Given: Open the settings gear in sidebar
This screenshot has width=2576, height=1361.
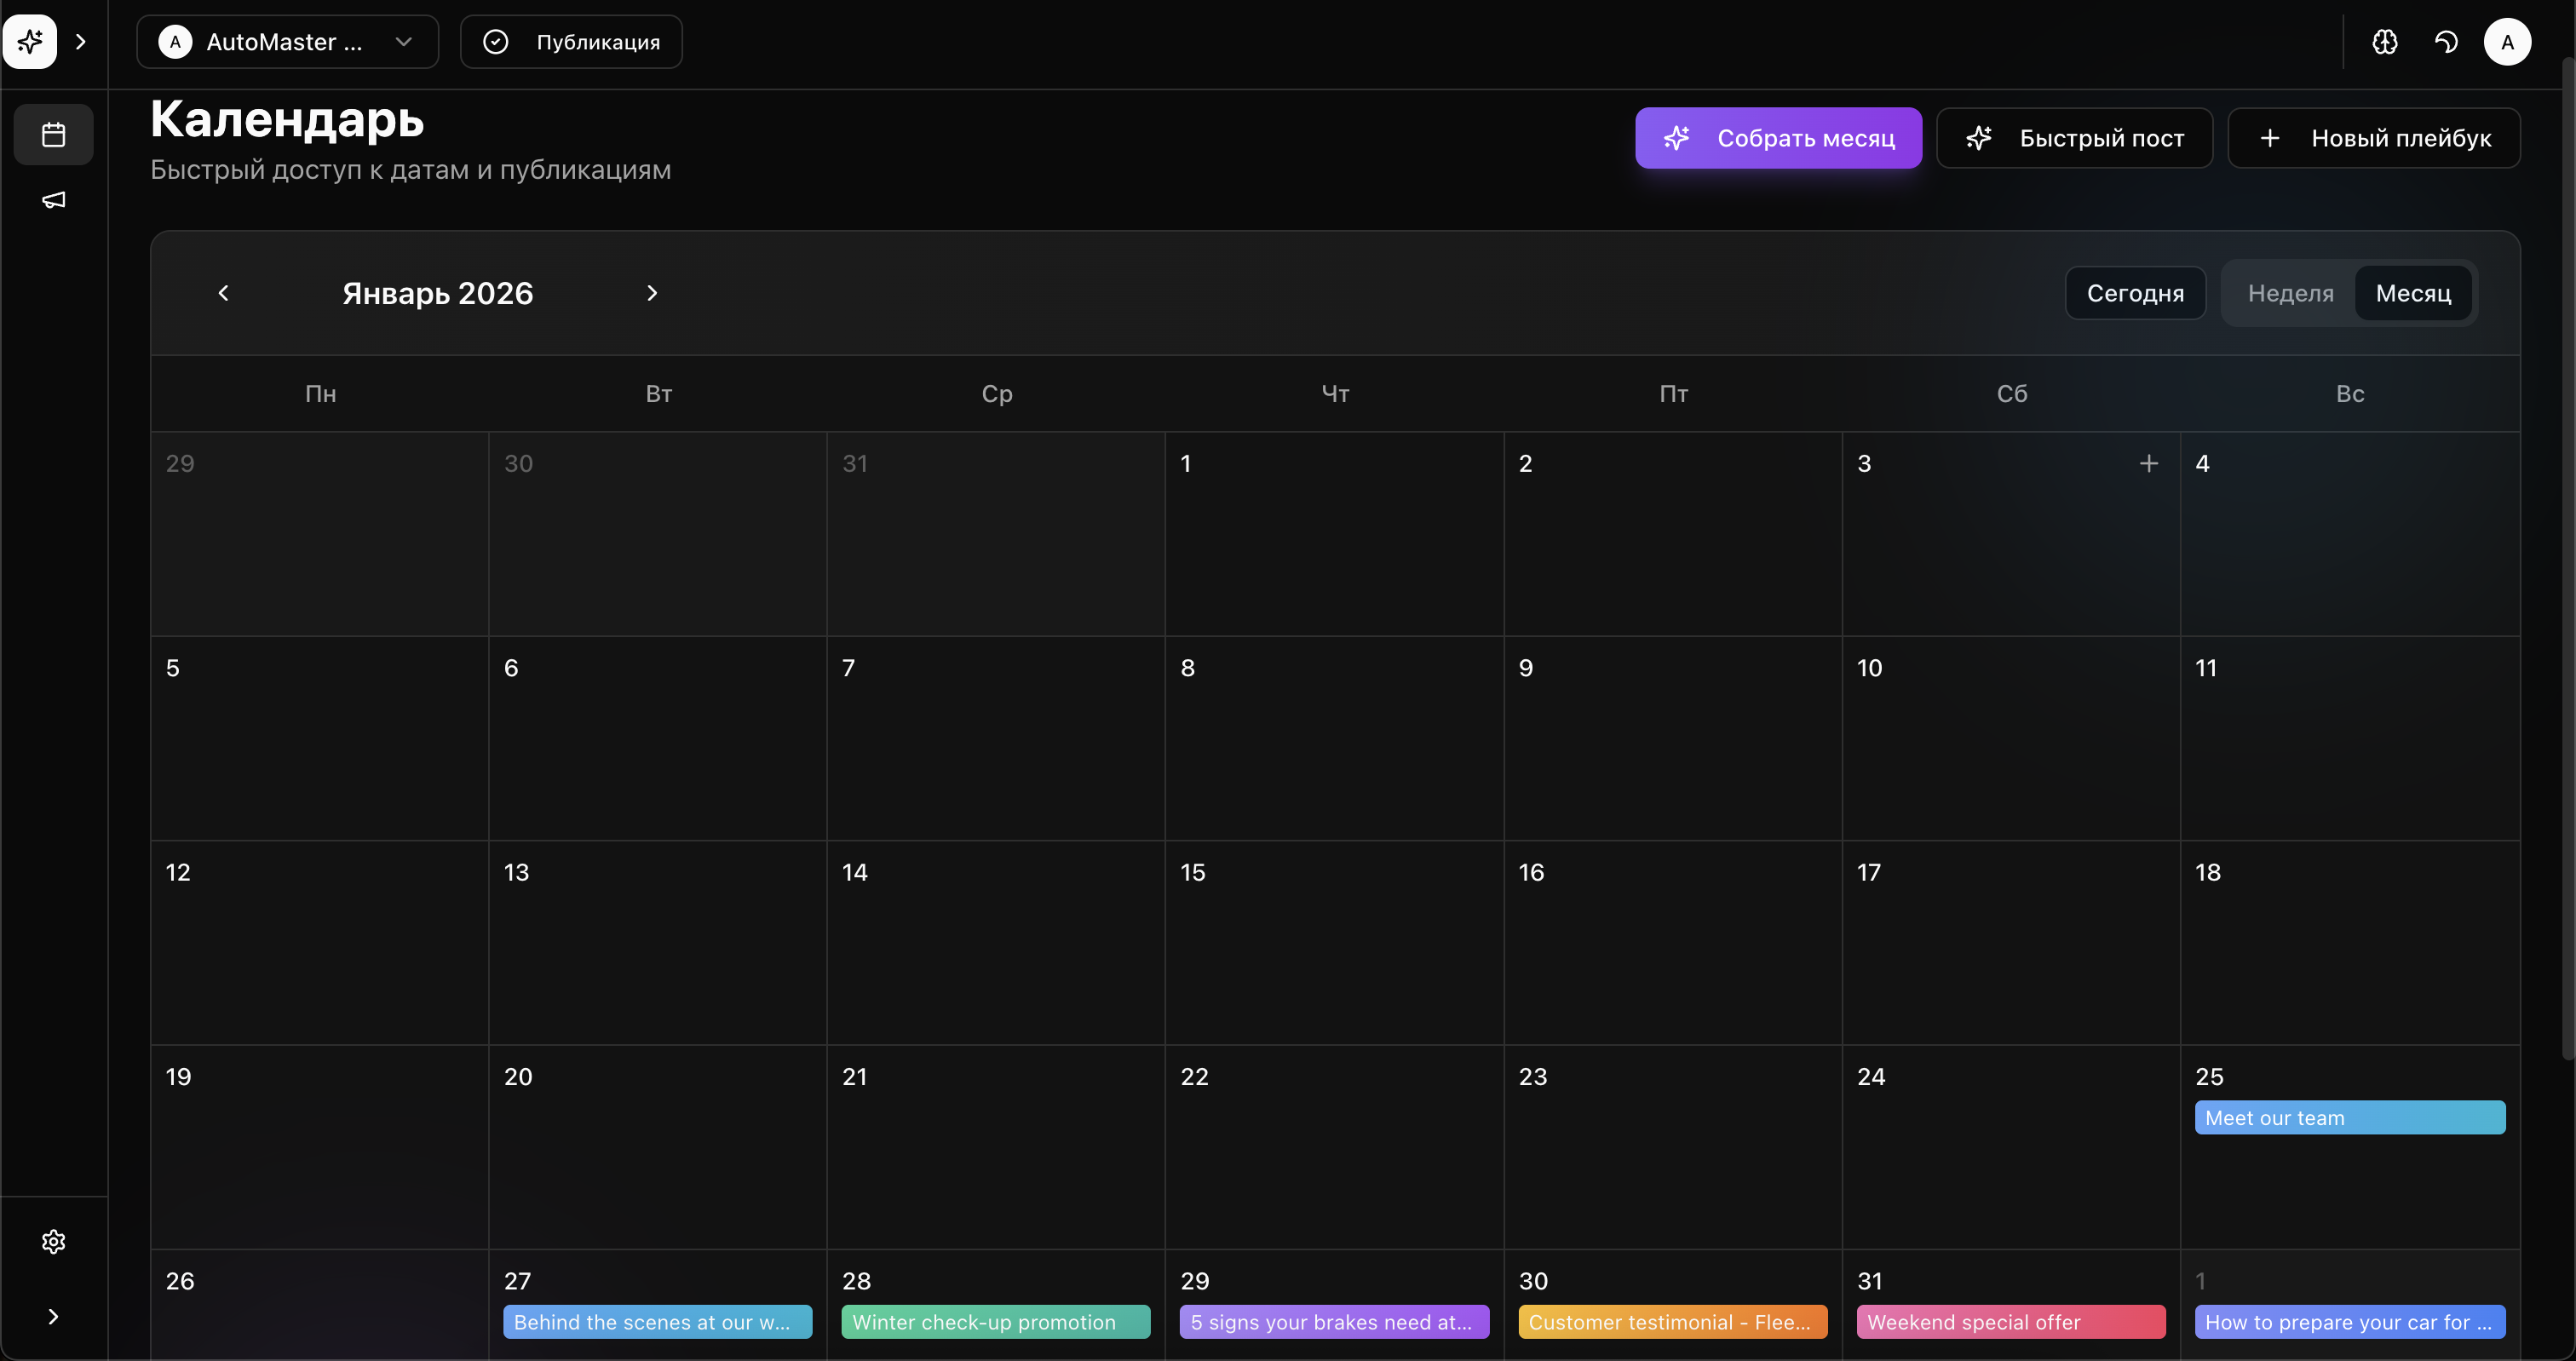Looking at the screenshot, I should tap(53, 1241).
